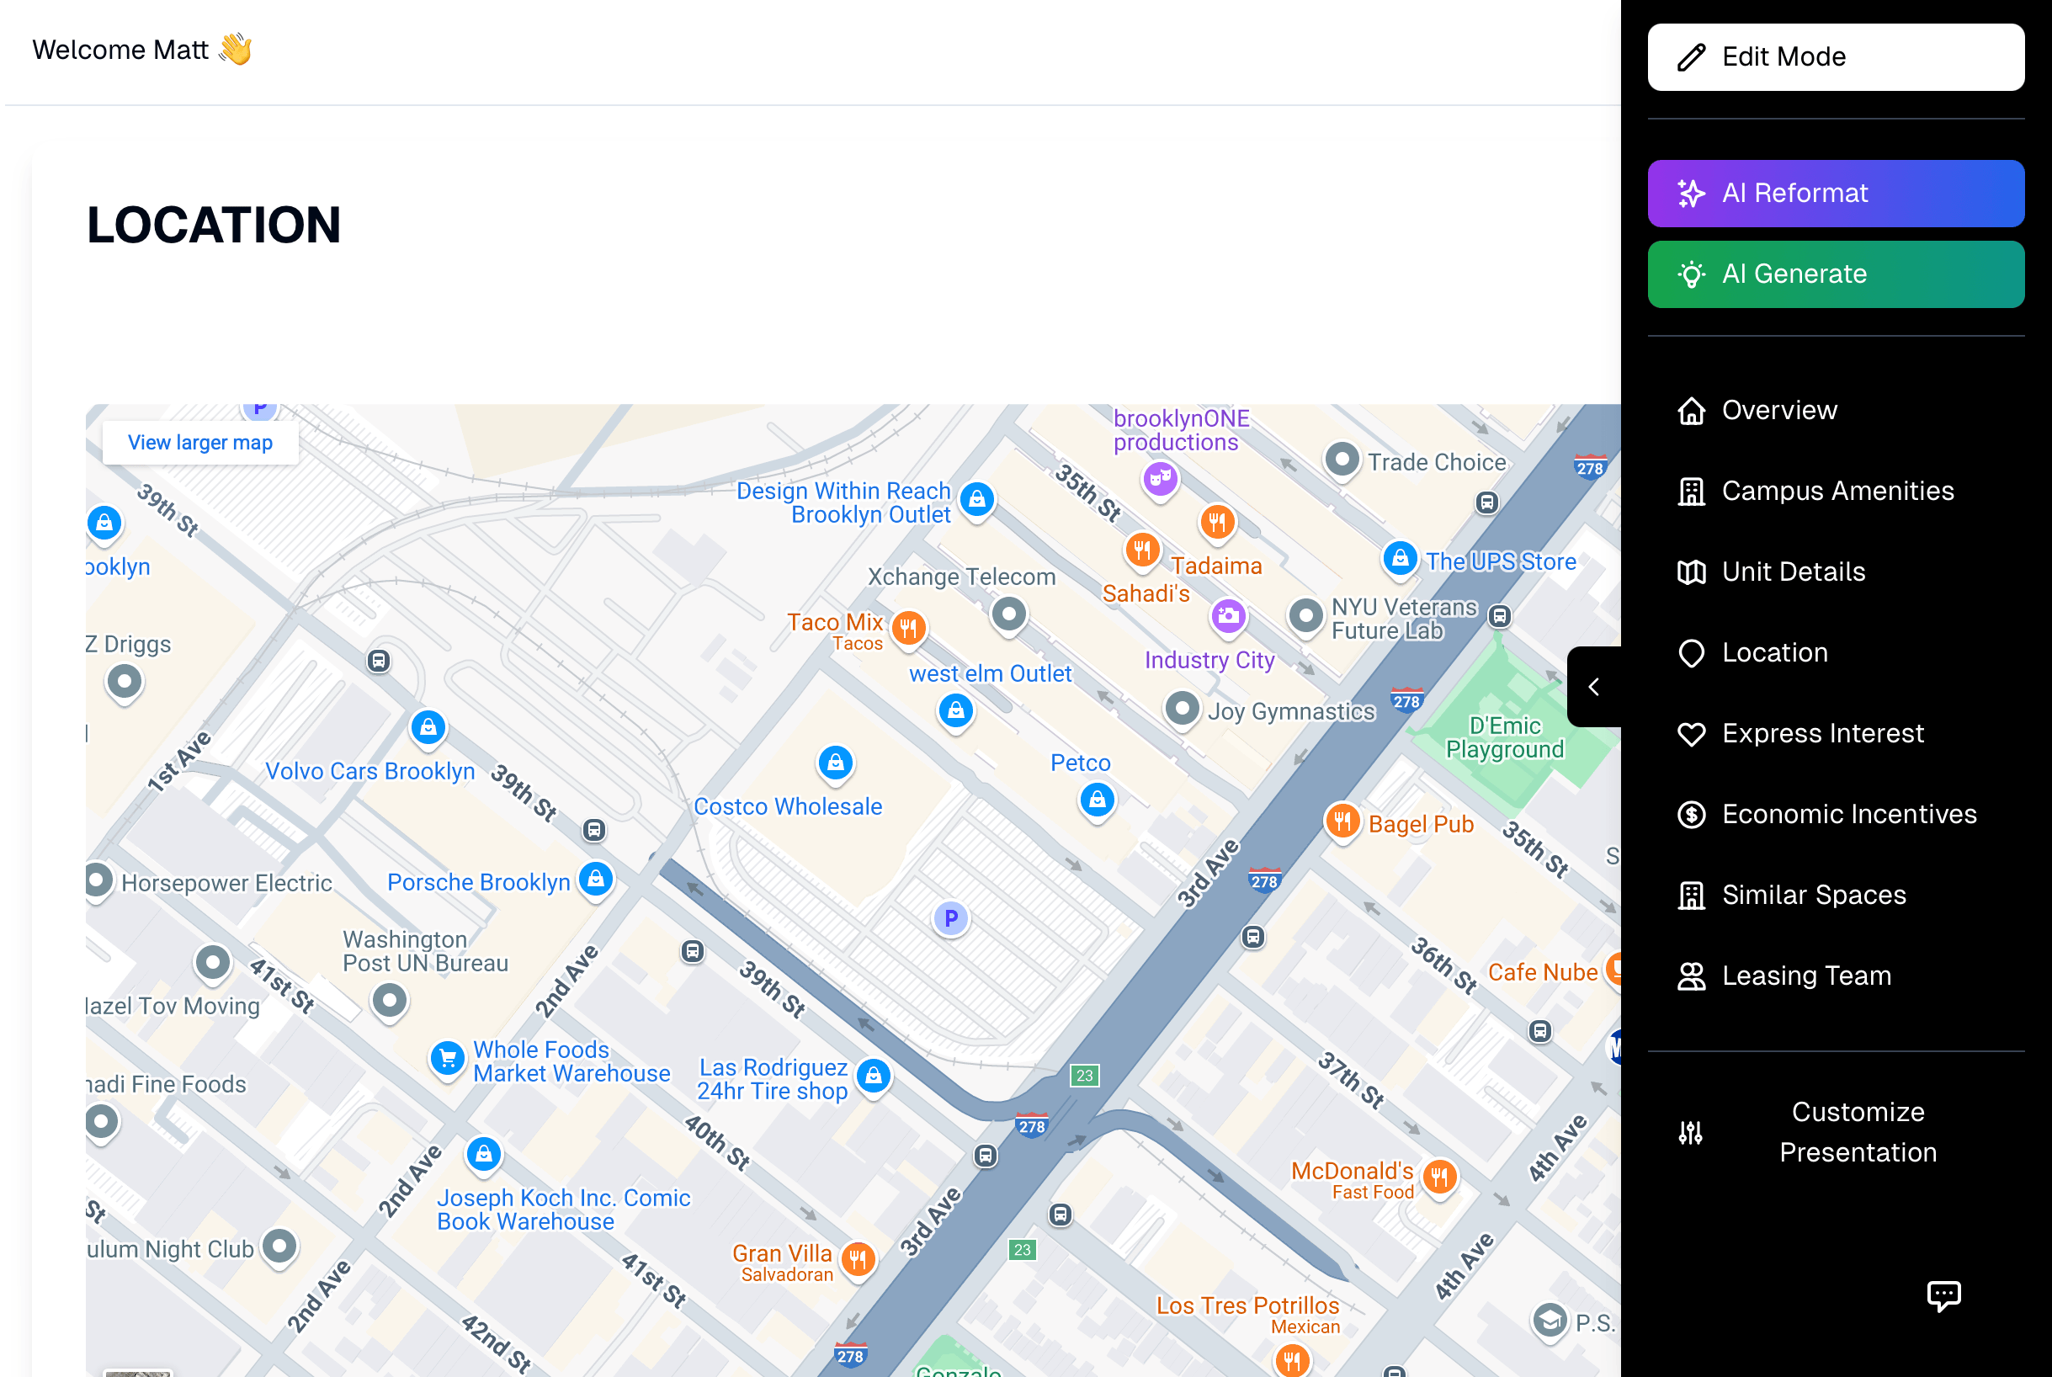Open Unit Details in sidebar
Screen dimensions: 2052x1377
coord(1835,572)
